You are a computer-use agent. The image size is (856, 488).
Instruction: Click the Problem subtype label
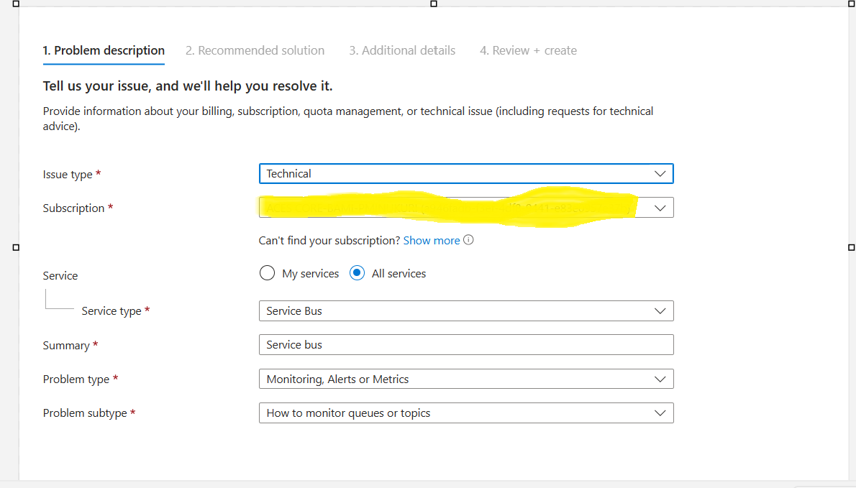[x=85, y=413]
